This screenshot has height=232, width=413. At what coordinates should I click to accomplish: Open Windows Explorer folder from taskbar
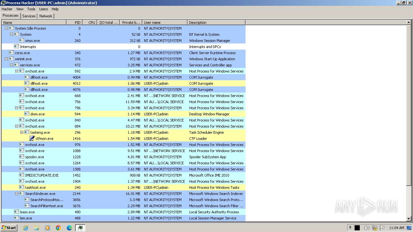click(x=36, y=228)
